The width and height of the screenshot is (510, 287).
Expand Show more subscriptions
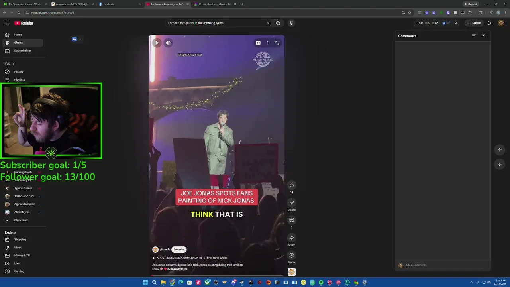coord(23,220)
